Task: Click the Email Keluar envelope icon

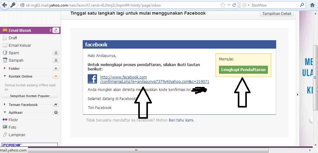Action: click(5, 45)
